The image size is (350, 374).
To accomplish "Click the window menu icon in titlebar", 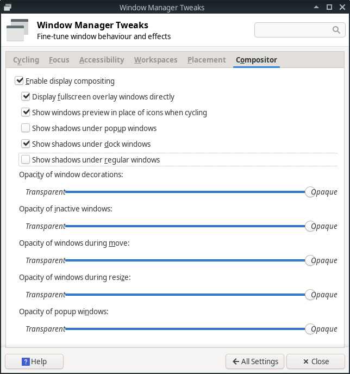I will tap(7, 7).
